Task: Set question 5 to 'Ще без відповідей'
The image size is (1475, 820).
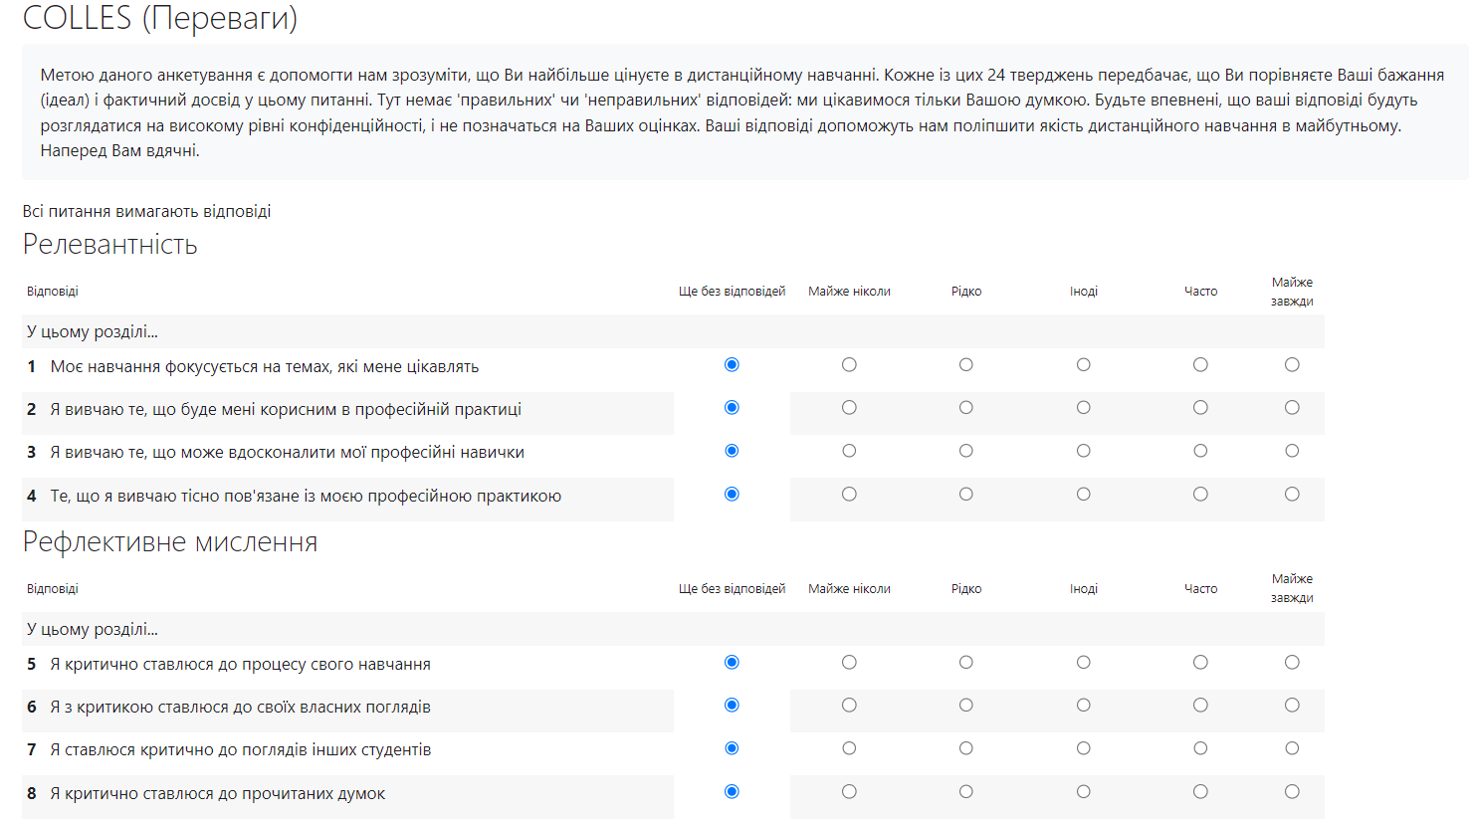Action: 732,663
